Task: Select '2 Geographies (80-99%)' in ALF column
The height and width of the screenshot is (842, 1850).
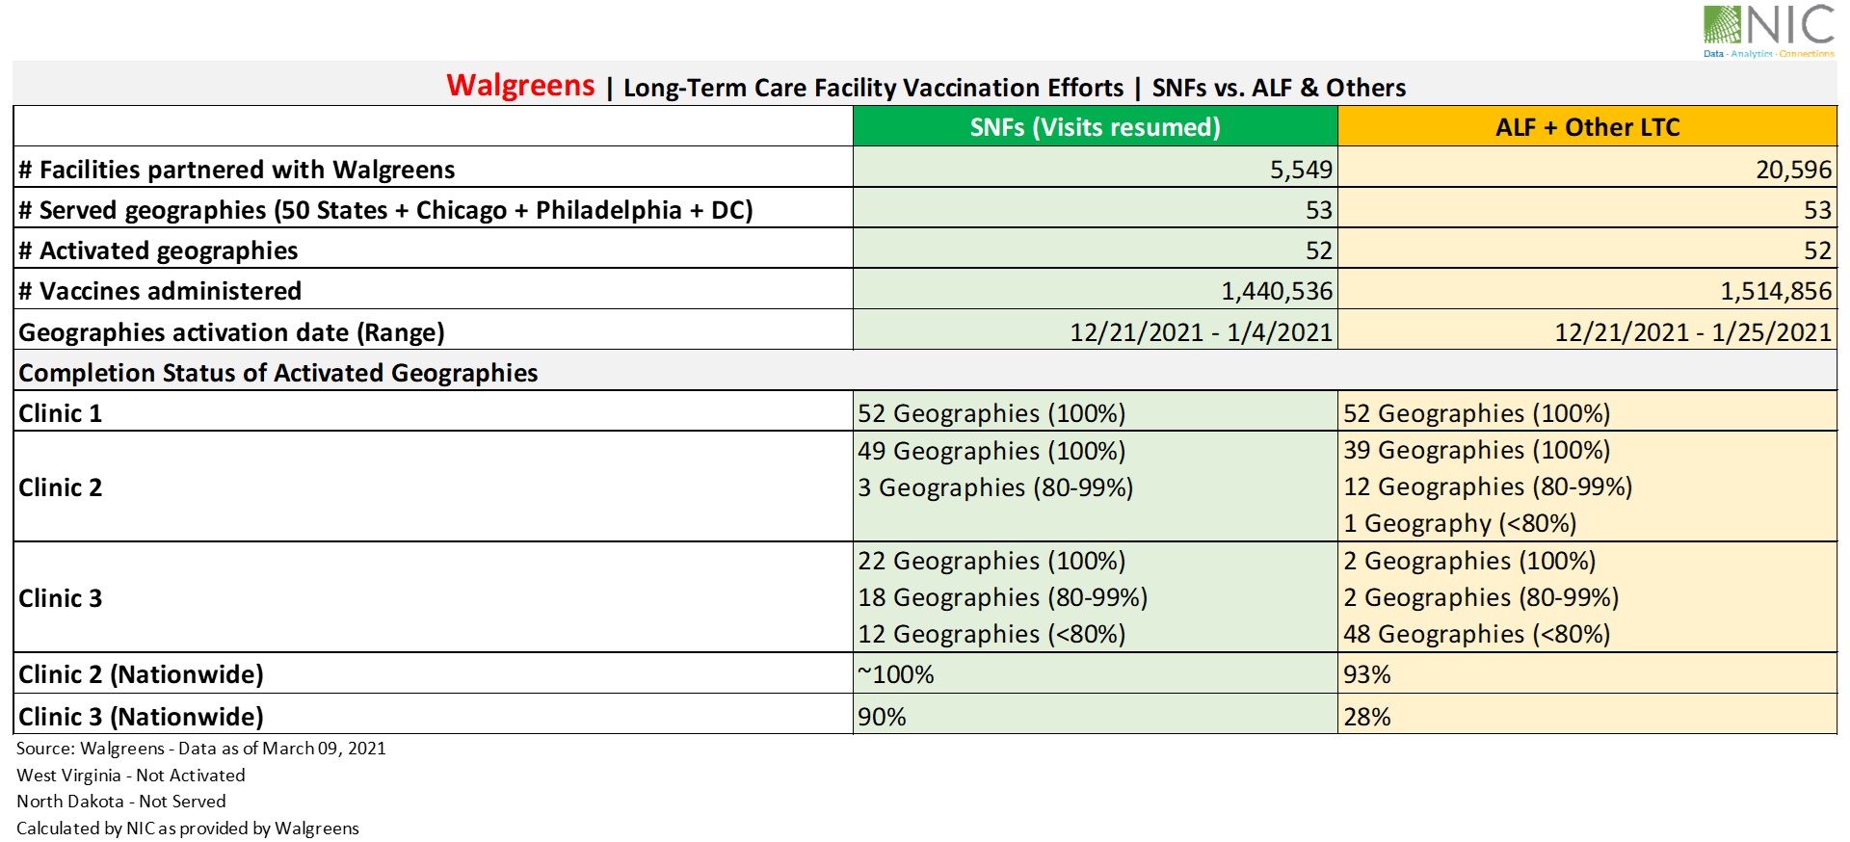Action: coord(1481,597)
